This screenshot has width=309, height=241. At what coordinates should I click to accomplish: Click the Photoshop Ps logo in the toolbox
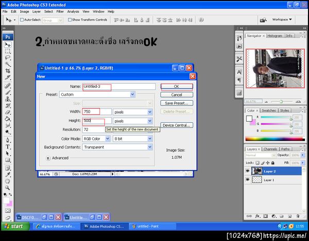[x=8, y=37]
